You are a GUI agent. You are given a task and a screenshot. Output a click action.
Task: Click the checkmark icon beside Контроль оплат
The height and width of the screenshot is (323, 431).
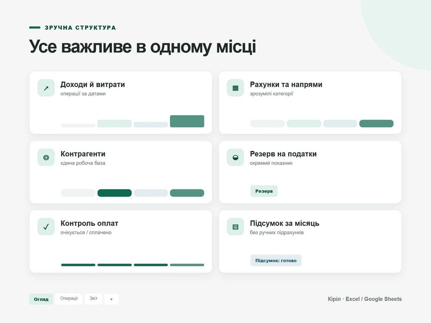(46, 227)
